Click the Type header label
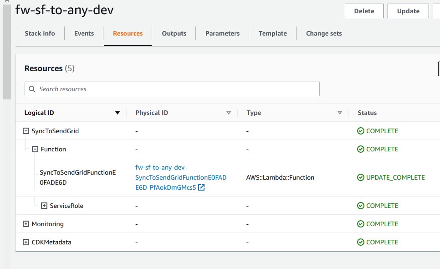This screenshot has height=269, width=440. (x=254, y=113)
